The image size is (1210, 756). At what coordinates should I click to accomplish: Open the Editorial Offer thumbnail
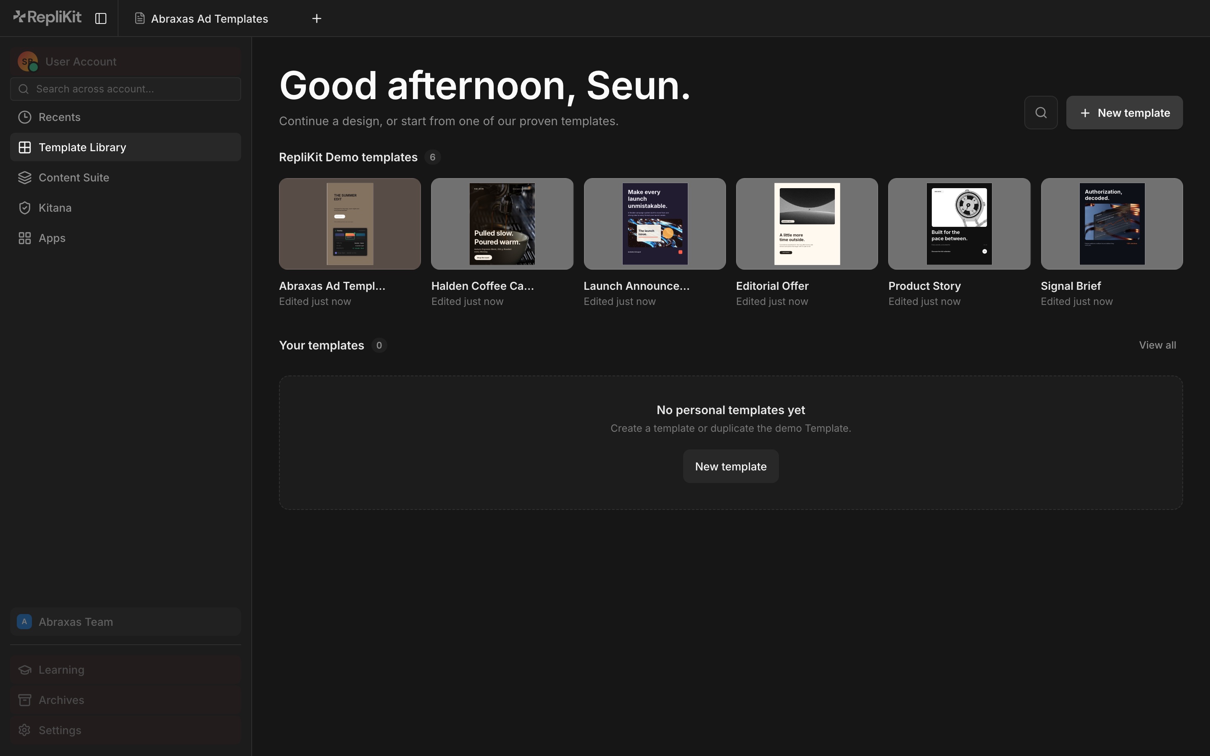(x=807, y=224)
